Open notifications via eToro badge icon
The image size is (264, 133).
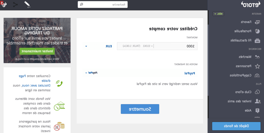[x=4, y=4]
